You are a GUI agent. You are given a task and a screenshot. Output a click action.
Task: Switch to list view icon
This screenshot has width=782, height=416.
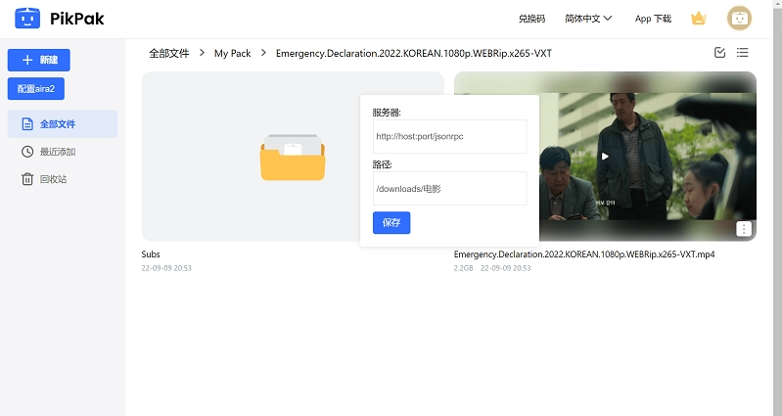742,53
